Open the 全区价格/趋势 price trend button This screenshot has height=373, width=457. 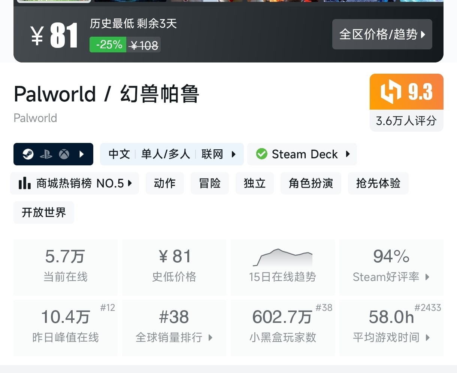382,34
